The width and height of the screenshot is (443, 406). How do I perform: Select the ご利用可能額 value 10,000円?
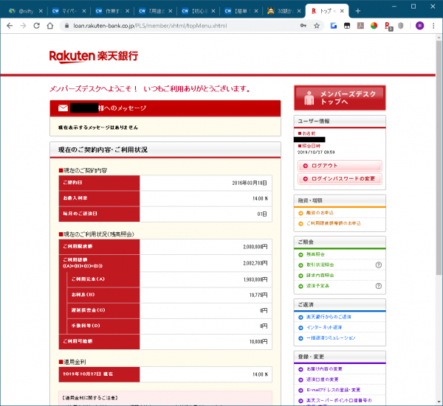click(258, 342)
